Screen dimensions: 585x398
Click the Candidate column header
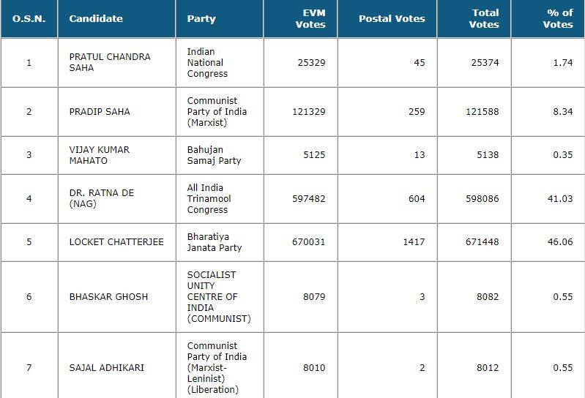coord(96,18)
